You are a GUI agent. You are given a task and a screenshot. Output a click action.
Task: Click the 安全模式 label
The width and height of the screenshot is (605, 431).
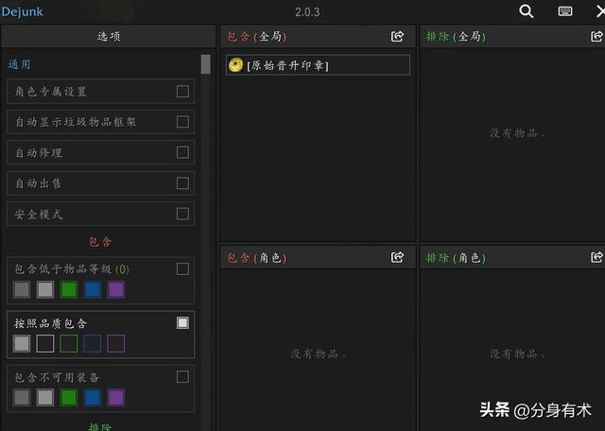coord(39,214)
